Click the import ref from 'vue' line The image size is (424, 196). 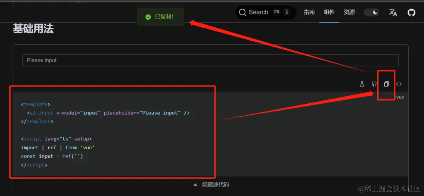coord(58,148)
